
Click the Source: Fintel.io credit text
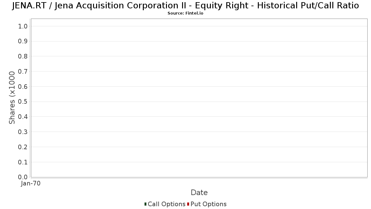click(x=185, y=13)
